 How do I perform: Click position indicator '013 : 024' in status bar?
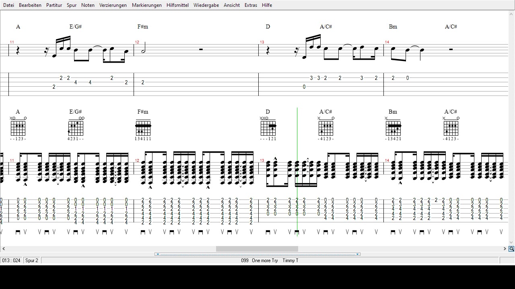coord(11,261)
